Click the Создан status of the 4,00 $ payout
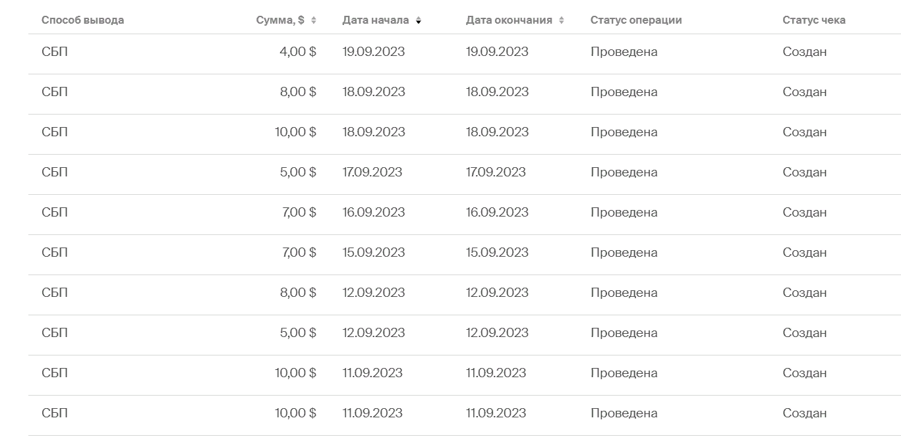Screen dimensions: 901x445 (x=805, y=51)
